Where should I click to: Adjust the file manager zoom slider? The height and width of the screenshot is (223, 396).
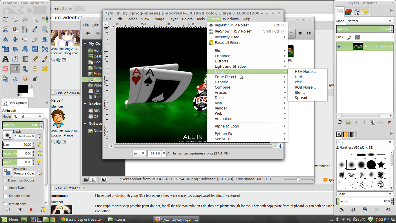[x=298, y=179]
